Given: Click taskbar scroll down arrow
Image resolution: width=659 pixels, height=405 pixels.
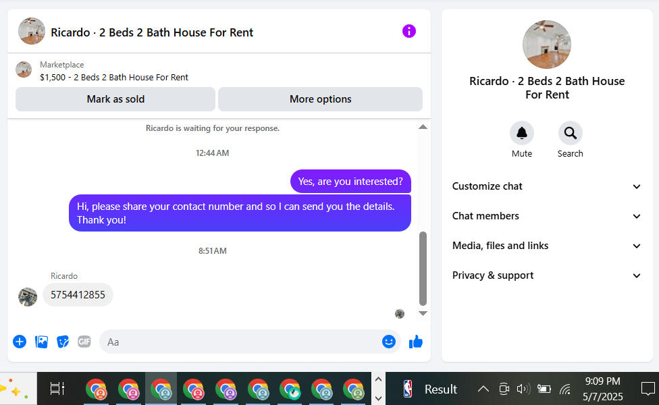Looking at the screenshot, I should coord(378,398).
